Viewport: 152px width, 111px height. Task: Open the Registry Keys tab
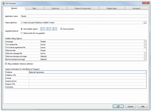point(112,8)
